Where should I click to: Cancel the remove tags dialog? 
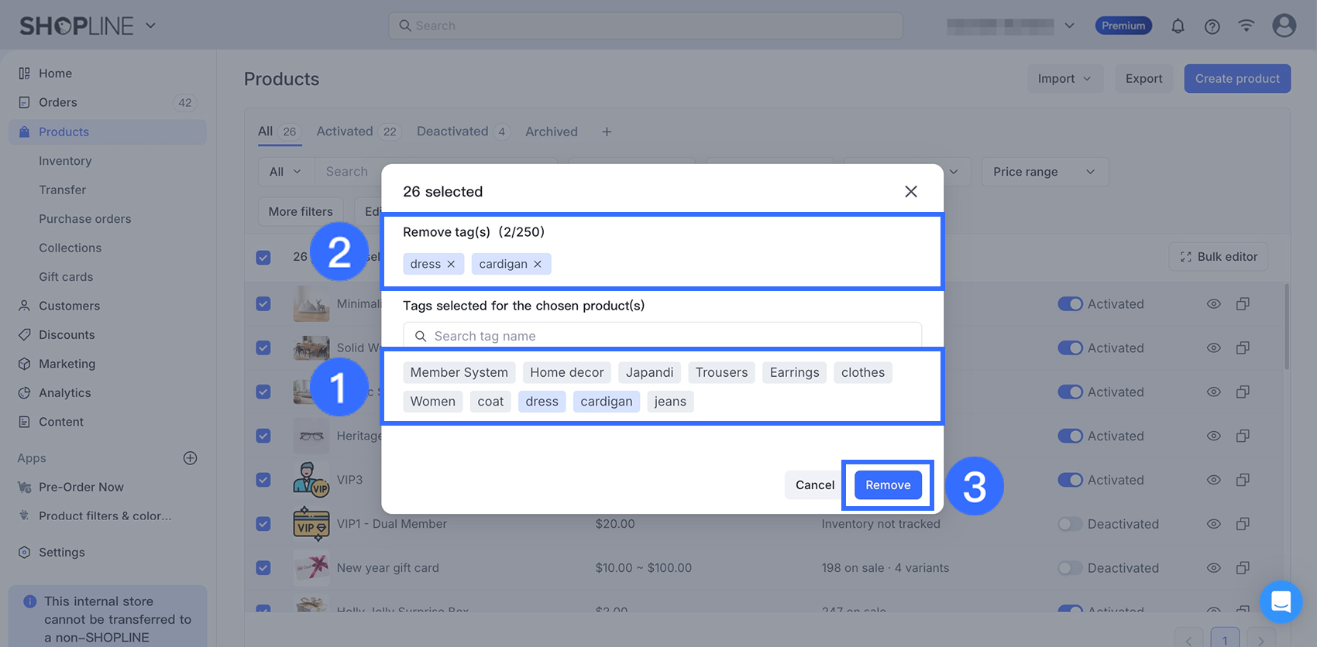pos(815,485)
